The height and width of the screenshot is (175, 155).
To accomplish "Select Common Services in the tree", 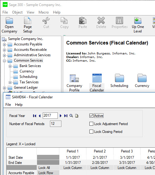I will pos(28,60).
